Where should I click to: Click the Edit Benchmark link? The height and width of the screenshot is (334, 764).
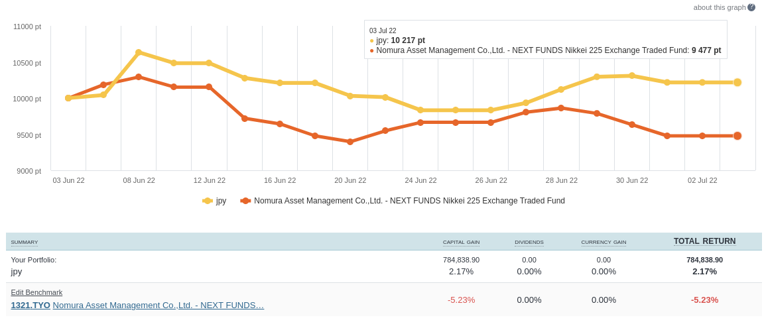click(x=36, y=292)
